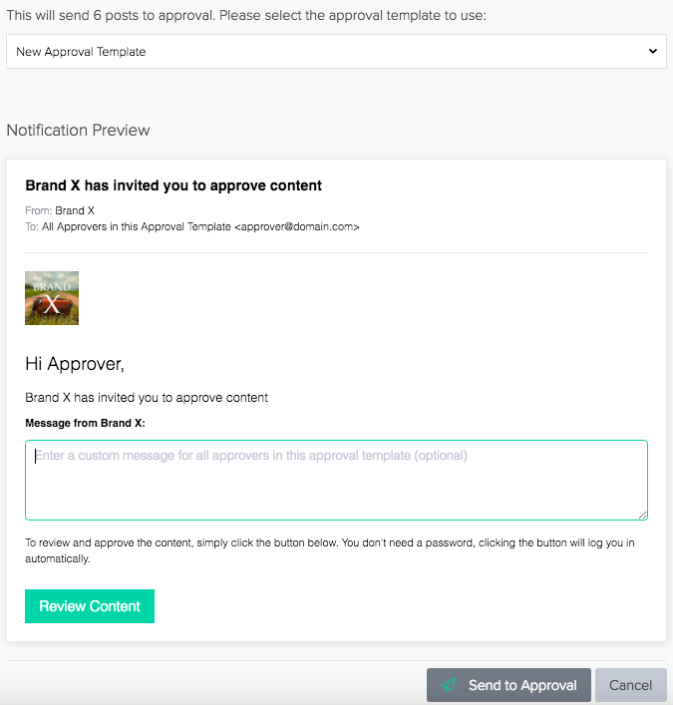Send the posts using Send to Approval
The width and height of the screenshot is (673, 705).
pos(508,685)
